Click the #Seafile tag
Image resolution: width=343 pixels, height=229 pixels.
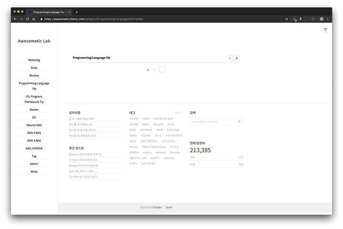click(x=146, y=135)
